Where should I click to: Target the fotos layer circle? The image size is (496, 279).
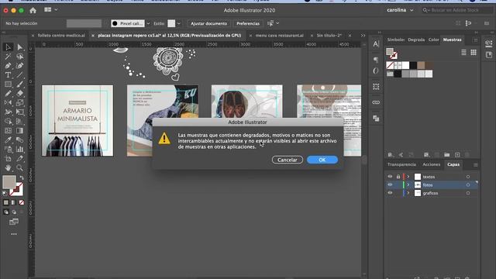468,184
